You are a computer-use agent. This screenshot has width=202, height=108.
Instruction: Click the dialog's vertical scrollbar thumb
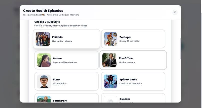click(180, 49)
